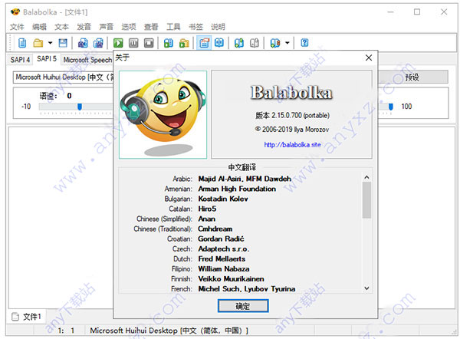Click the translators list scroll down arrow
The image size is (460, 339).
click(x=366, y=288)
